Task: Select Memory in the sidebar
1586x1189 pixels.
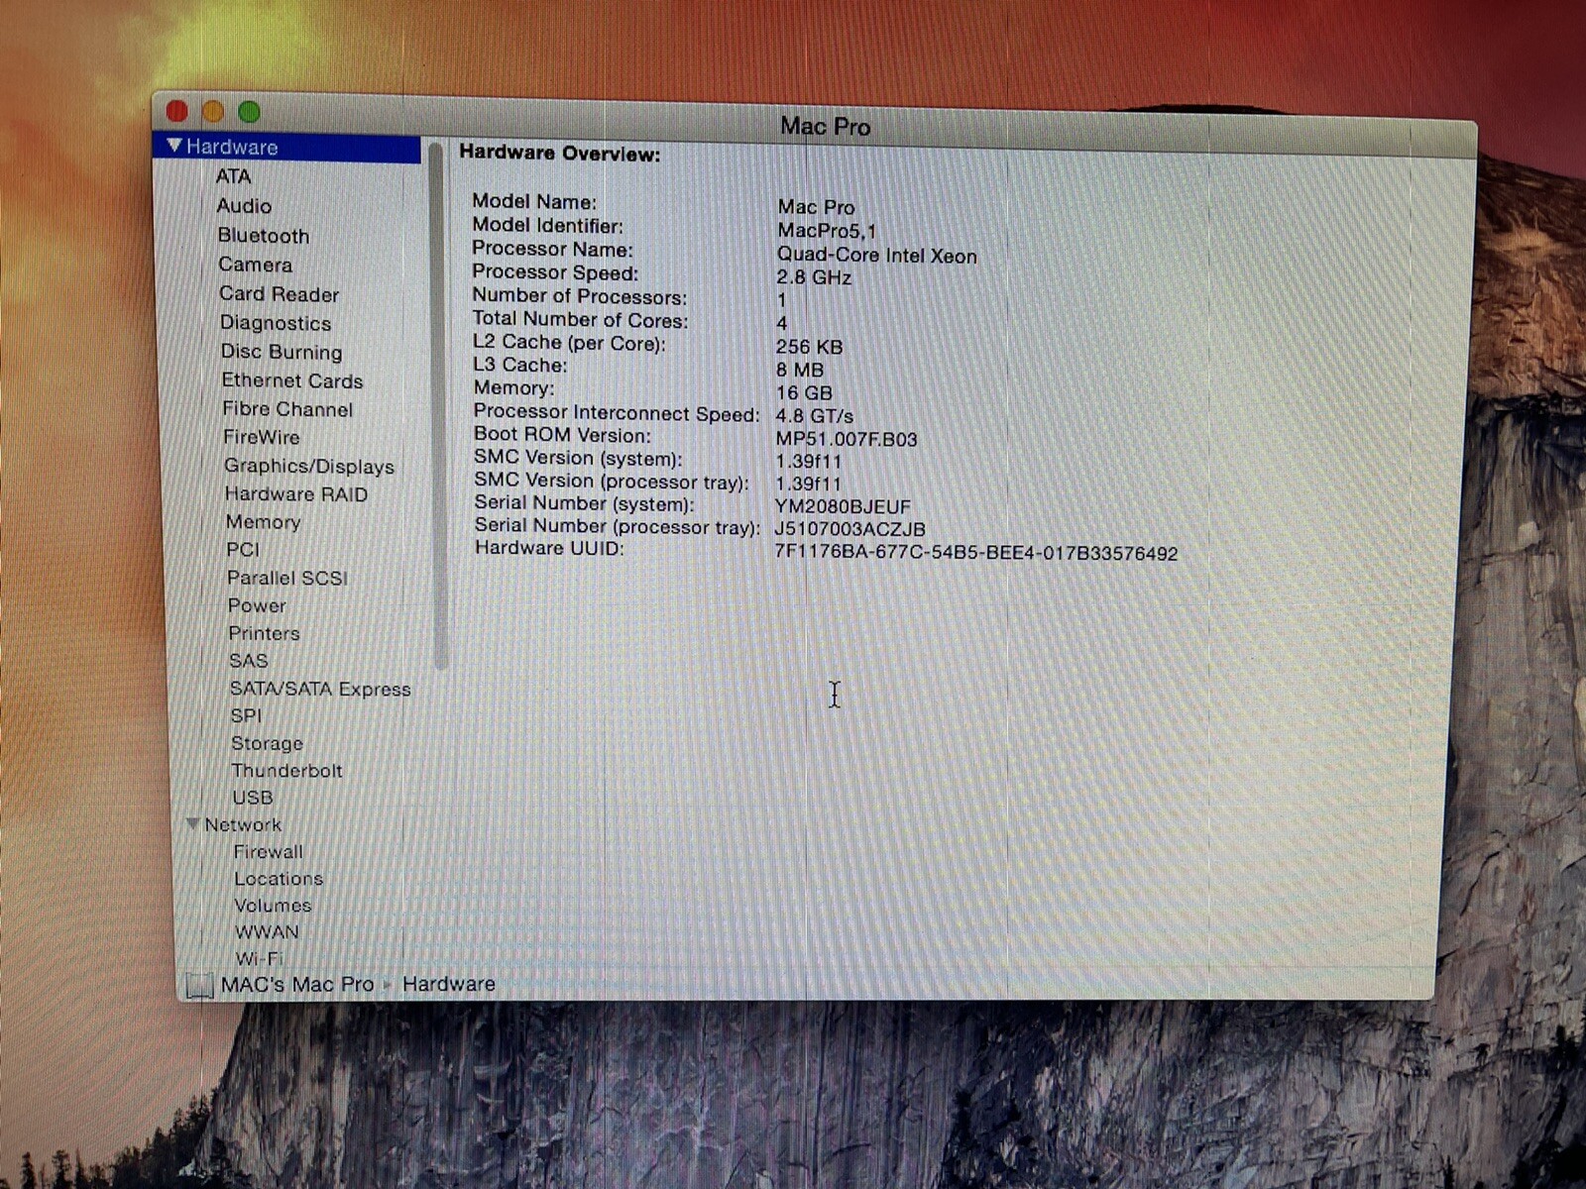Action: 263,522
